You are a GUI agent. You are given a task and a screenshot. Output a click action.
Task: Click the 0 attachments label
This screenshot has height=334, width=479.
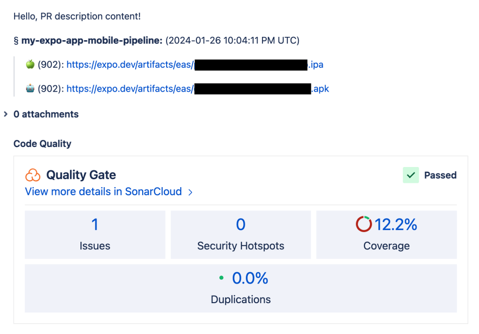[46, 114]
